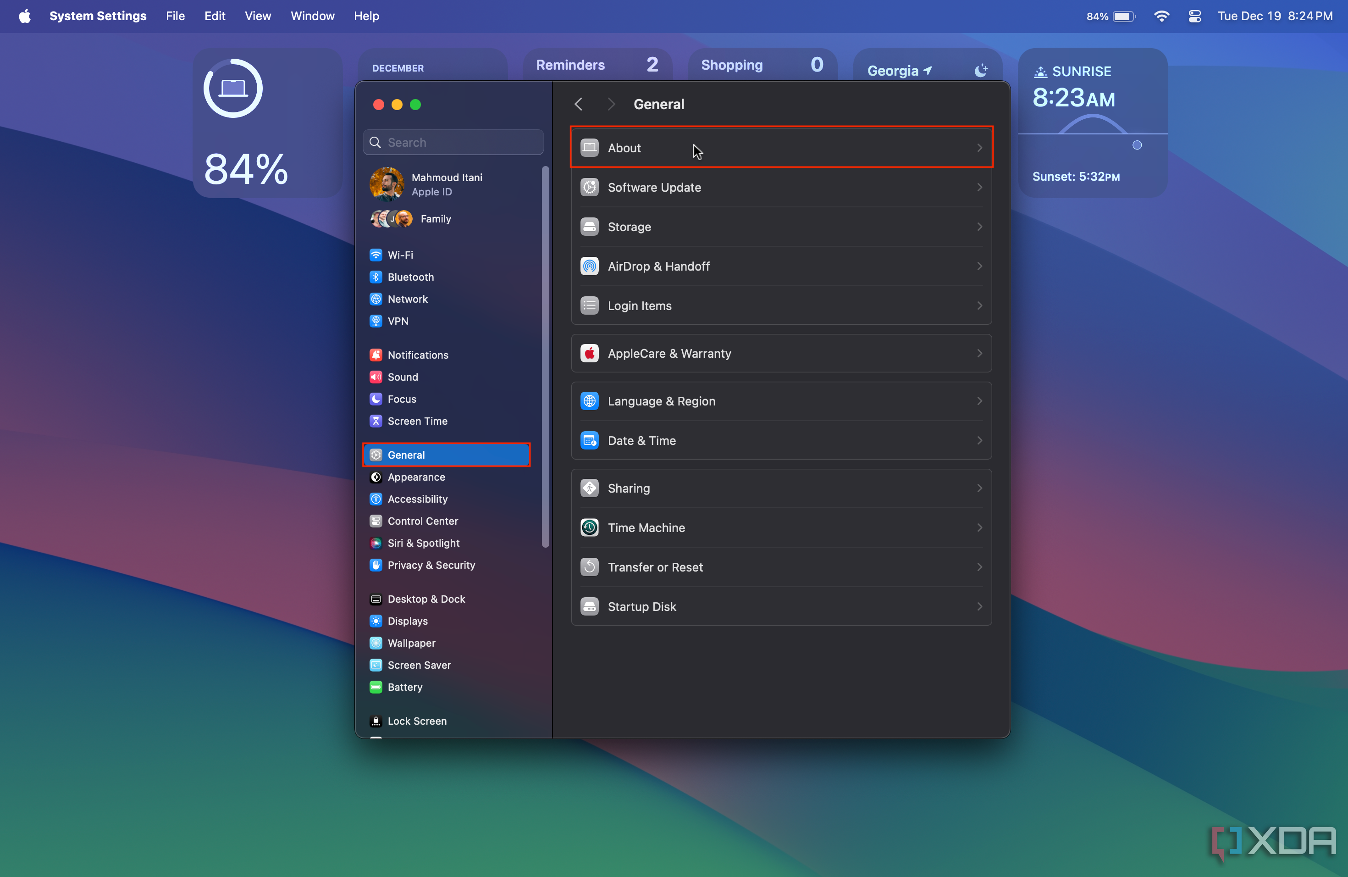Image resolution: width=1348 pixels, height=877 pixels.
Task: Expand the AppleCare & Warranty chevron
Action: tap(980, 354)
